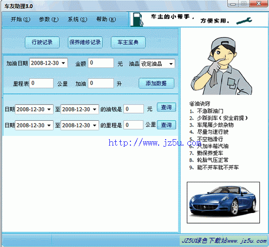Open the 系统(S) menu
269x247 pixels.
77,19
